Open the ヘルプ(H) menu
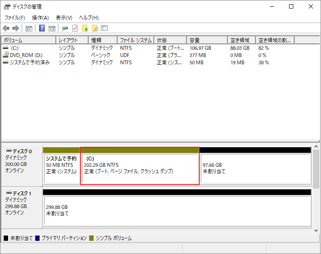Screen dimensions: 321x254 pyautogui.click(x=89, y=18)
